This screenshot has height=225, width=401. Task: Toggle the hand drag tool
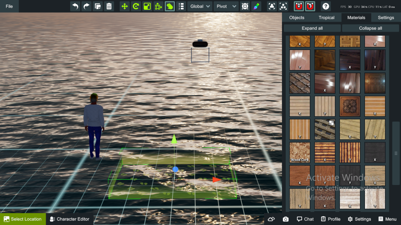click(x=170, y=6)
